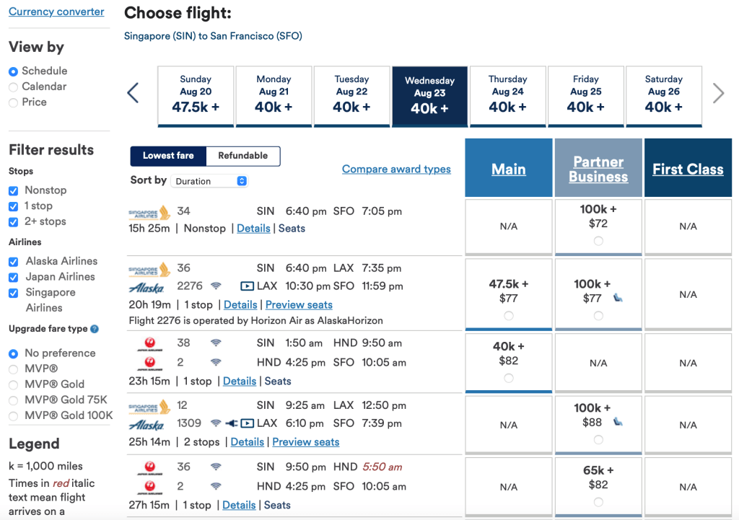Click the wifi icon on flight 1309
This screenshot has width=739, height=520.
click(x=216, y=424)
